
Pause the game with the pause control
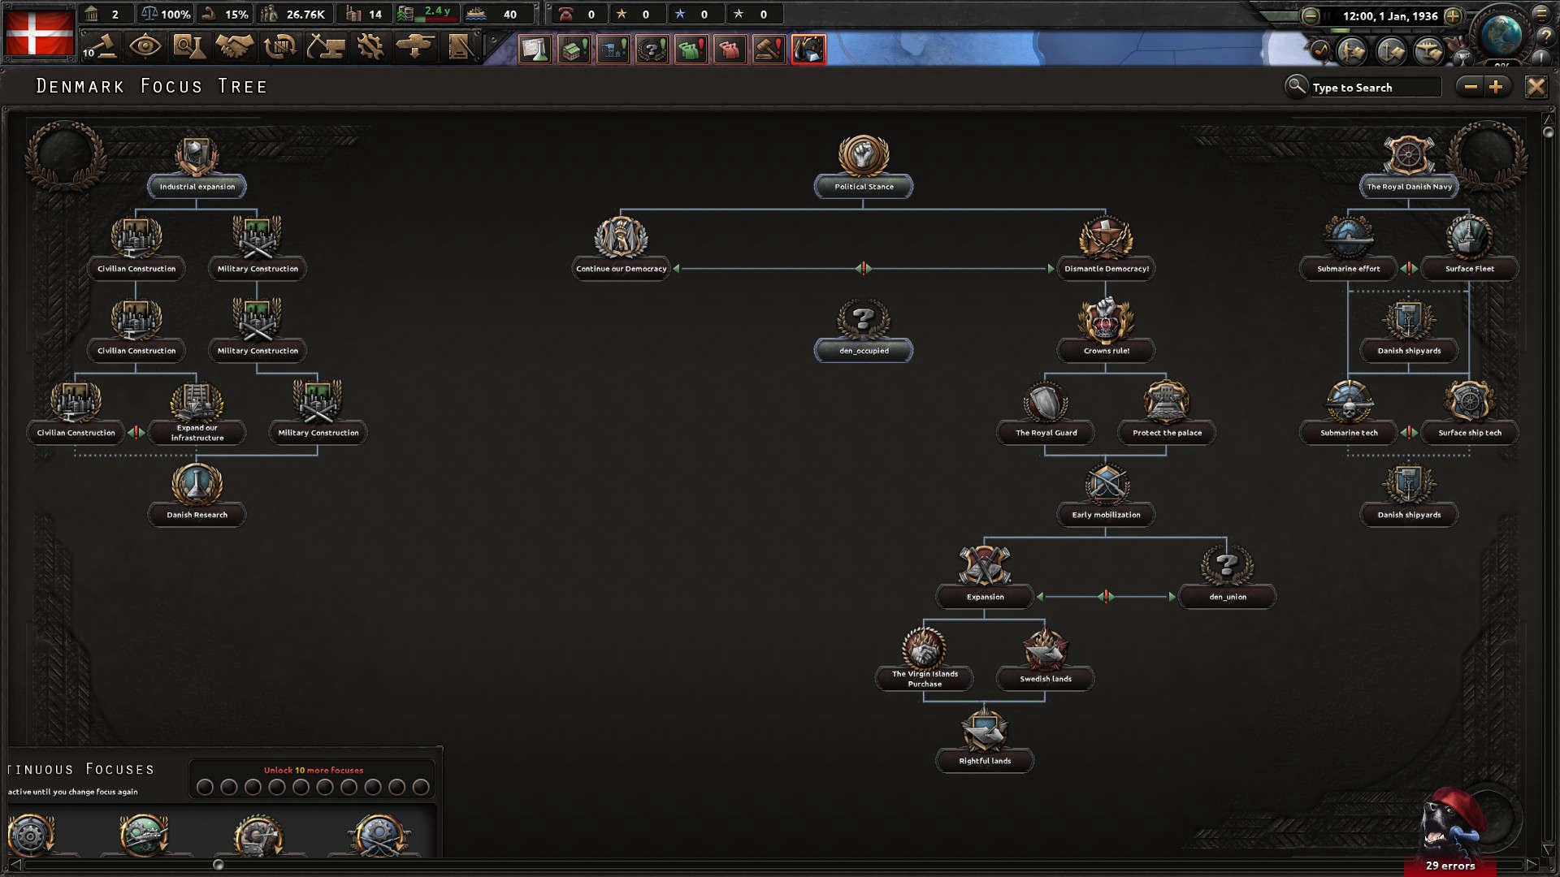[x=1327, y=15]
